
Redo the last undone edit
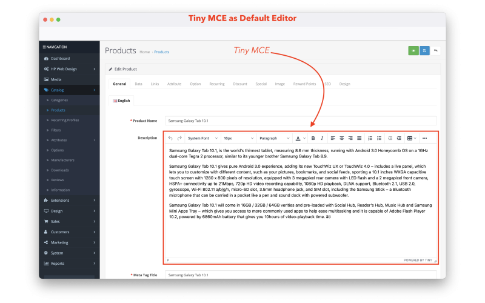click(x=179, y=138)
